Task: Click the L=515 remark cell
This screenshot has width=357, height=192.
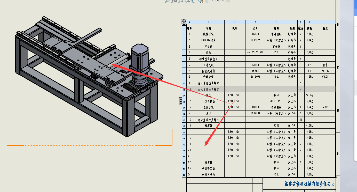Action: (x=325, y=107)
